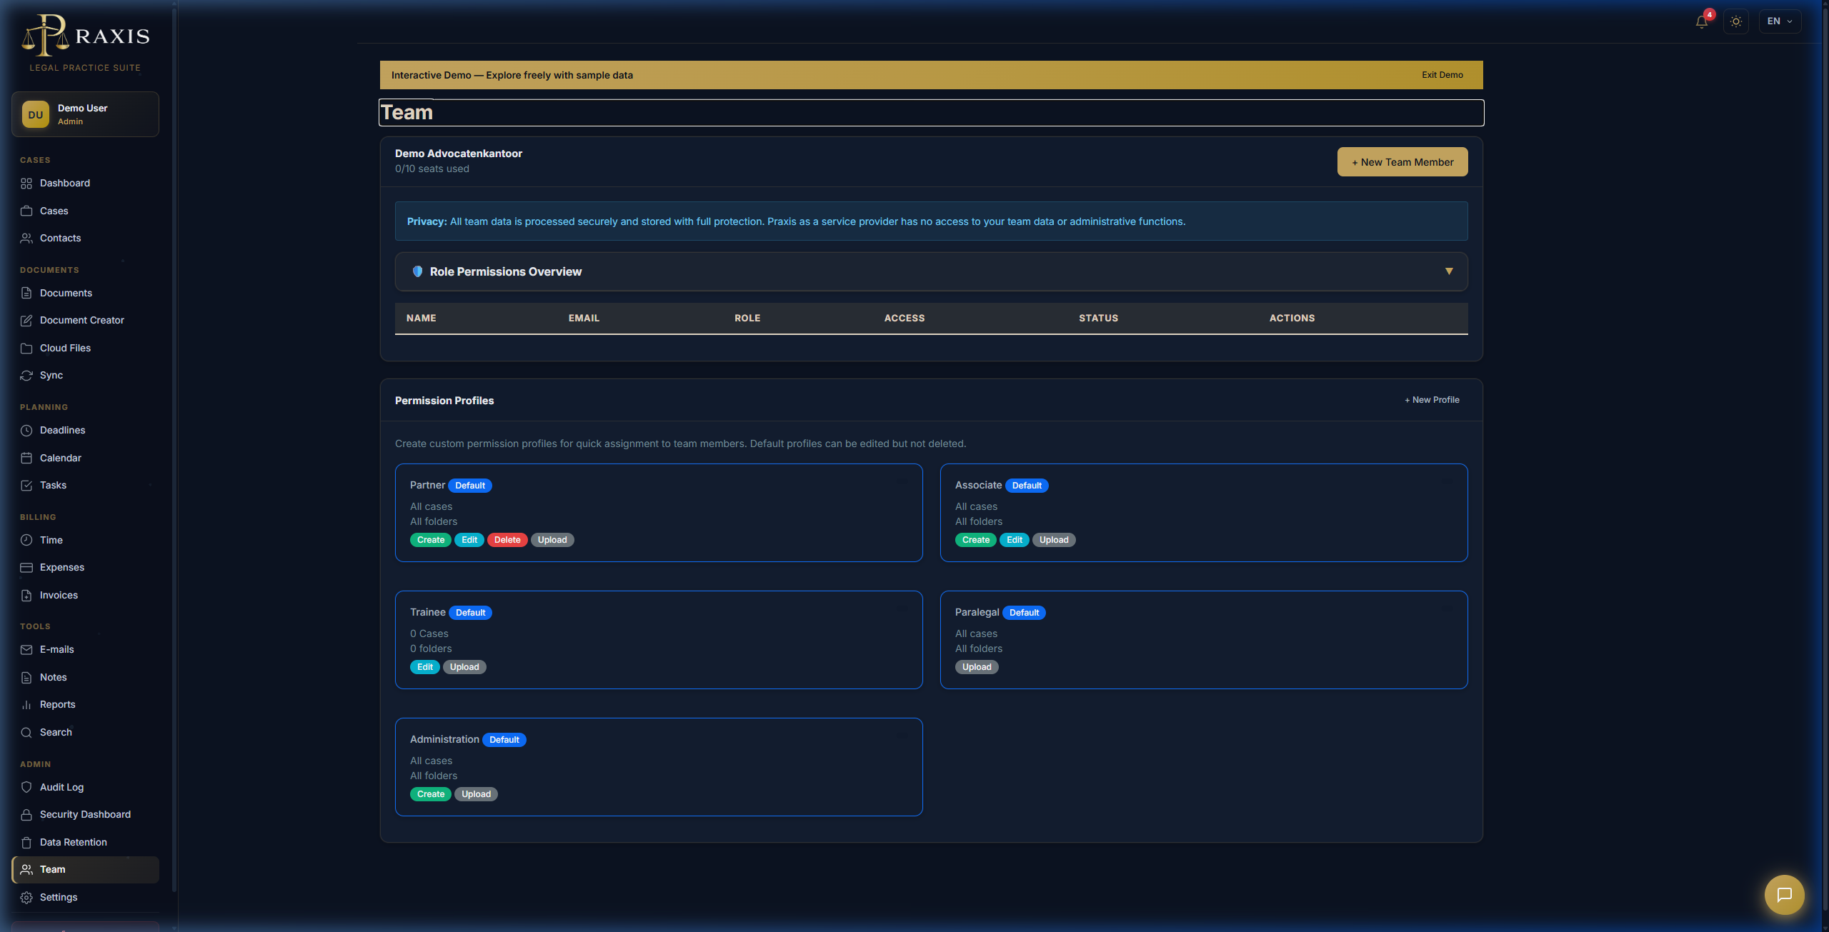Click Exit Demo in the banner

point(1442,75)
